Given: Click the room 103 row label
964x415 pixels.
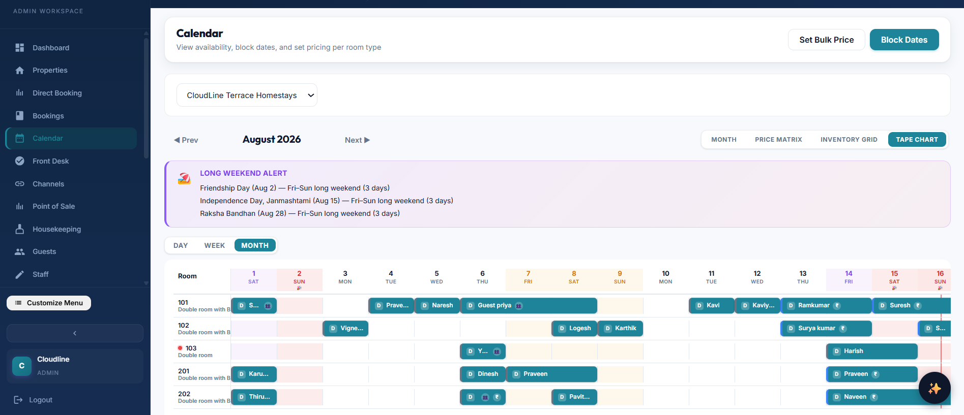Looking at the screenshot, I should [202, 352].
